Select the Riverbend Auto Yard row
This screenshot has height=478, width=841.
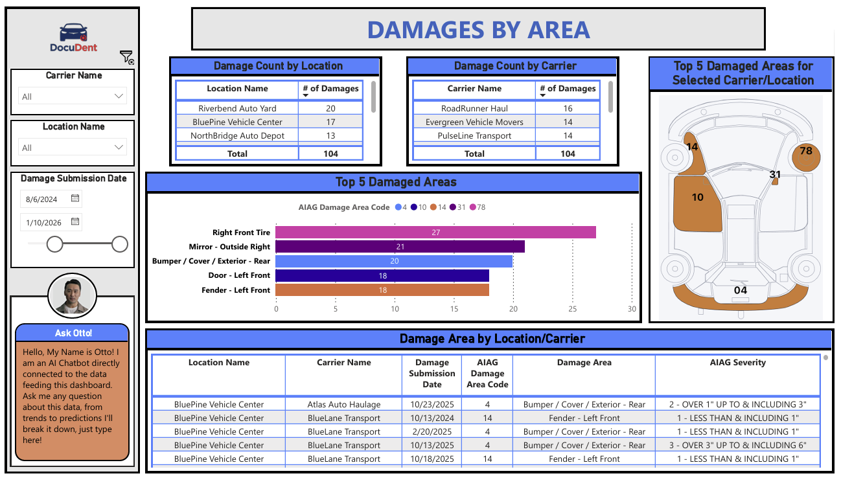(x=236, y=108)
